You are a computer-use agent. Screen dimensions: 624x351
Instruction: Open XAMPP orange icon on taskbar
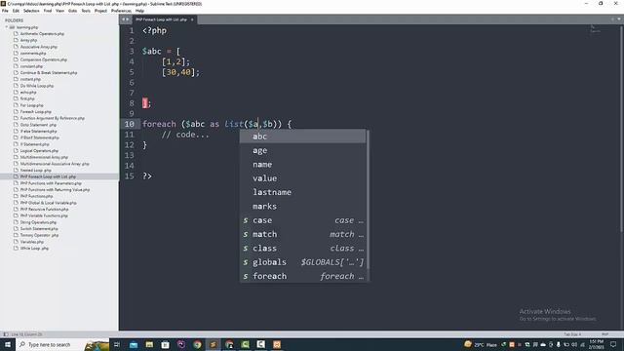[277, 344]
